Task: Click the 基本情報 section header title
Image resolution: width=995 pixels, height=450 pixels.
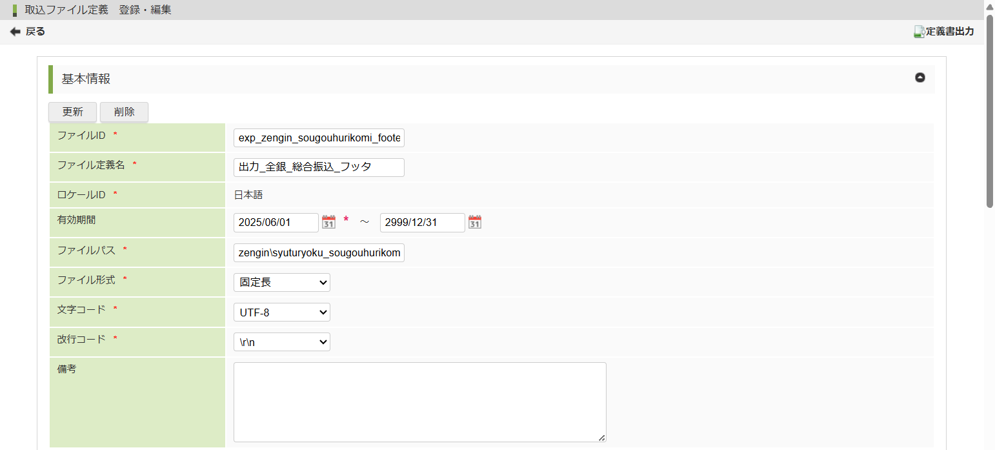Action: [86, 79]
